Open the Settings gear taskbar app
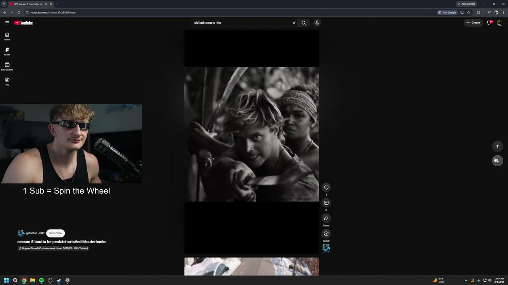 click(67, 280)
